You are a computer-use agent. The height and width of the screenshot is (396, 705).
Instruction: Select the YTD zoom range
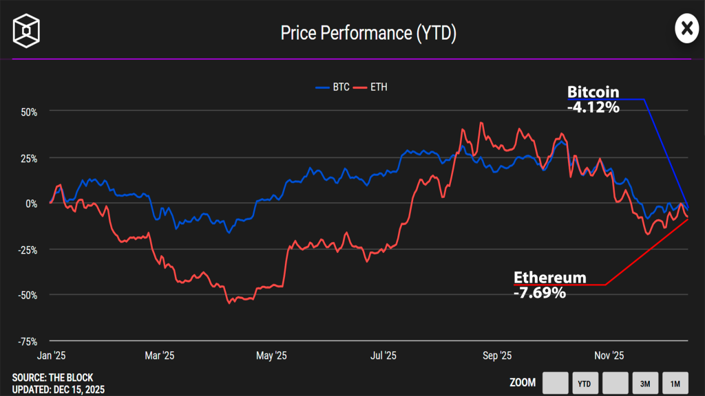pos(585,383)
